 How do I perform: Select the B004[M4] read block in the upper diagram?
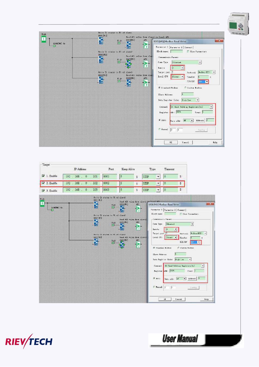tap(128, 45)
